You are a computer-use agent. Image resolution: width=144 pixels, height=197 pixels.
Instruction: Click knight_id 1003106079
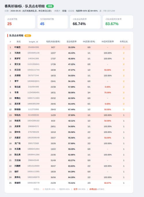click(33, 177)
